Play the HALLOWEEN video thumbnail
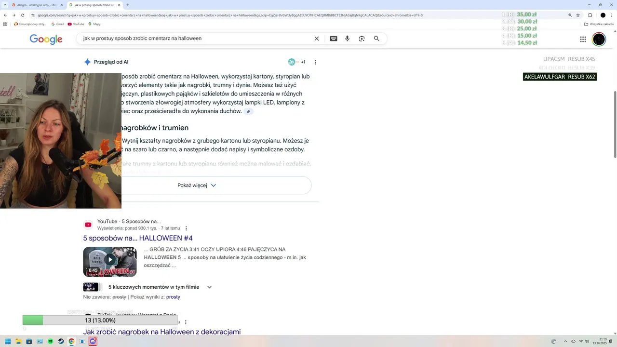The height and width of the screenshot is (347, 617). (x=110, y=262)
